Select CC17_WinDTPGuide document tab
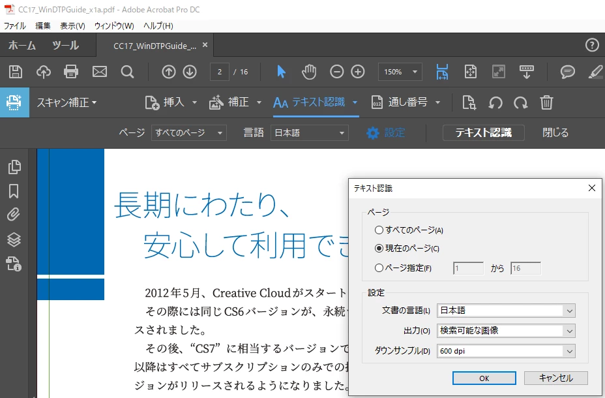Image resolution: width=605 pixels, height=398 pixels. point(155,46)
